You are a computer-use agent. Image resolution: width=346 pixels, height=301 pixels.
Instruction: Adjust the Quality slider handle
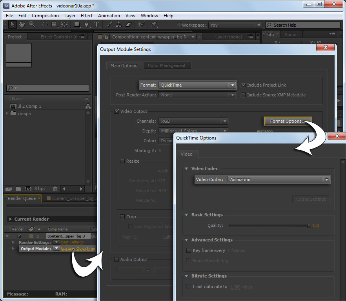coord(308,225)
